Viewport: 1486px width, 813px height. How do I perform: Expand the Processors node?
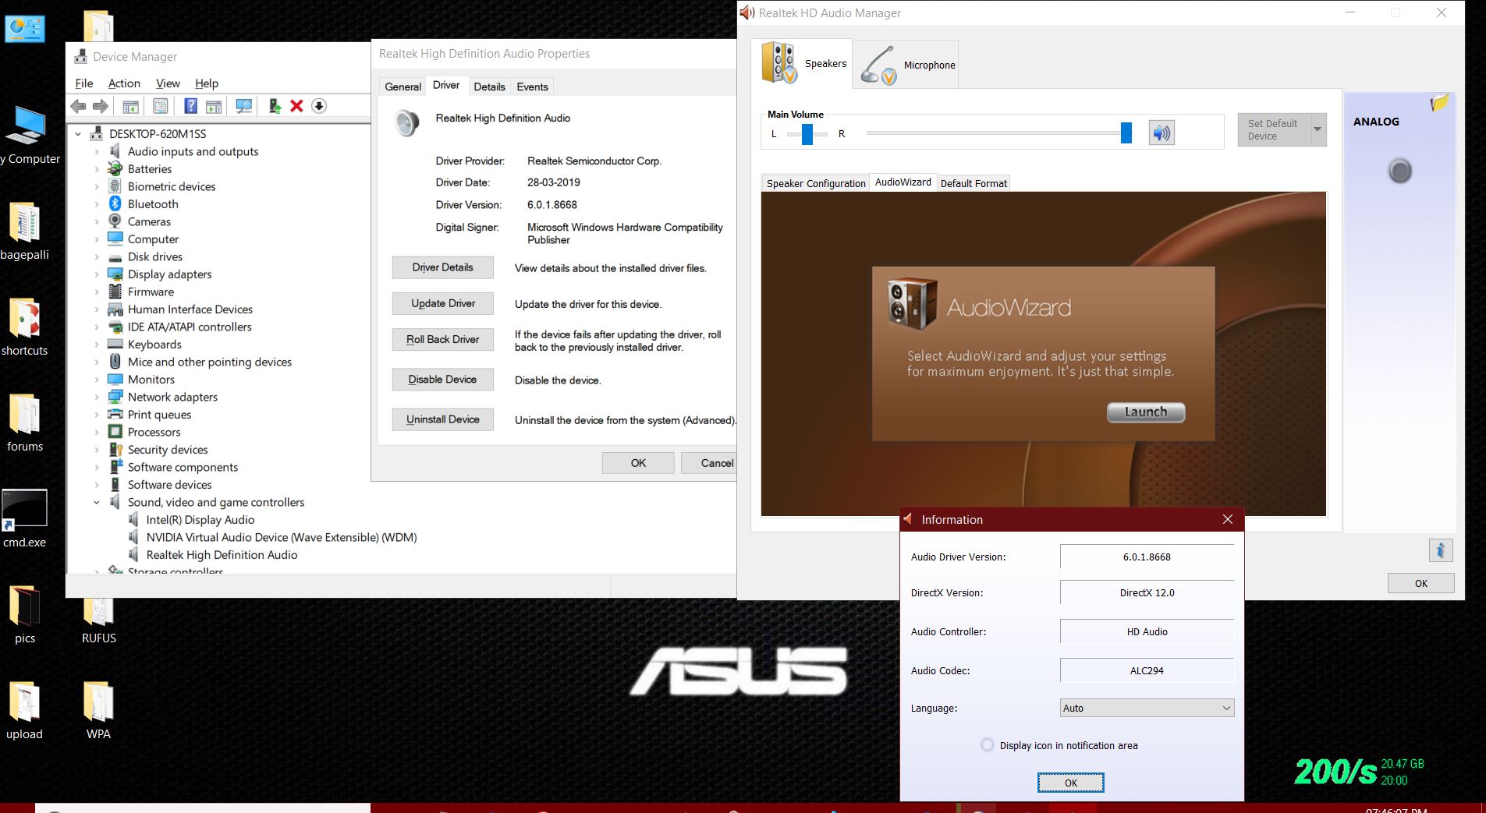click(97, 433)
